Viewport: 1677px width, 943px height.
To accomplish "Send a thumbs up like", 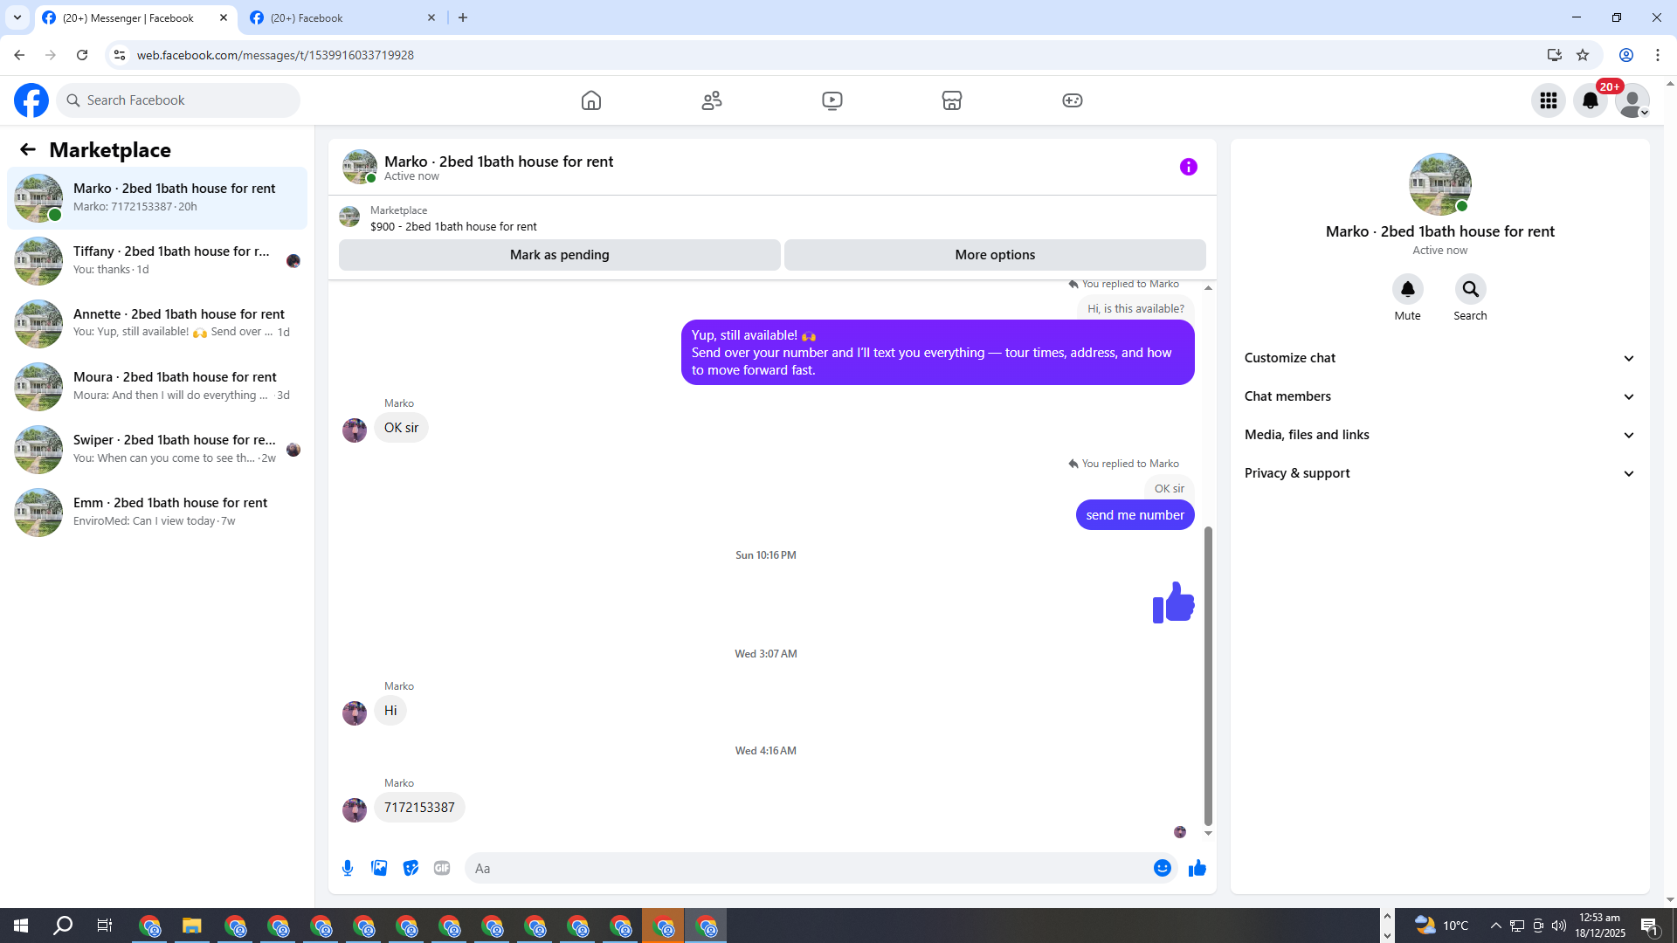I will pyautogui.click(x=1197, y=868).
